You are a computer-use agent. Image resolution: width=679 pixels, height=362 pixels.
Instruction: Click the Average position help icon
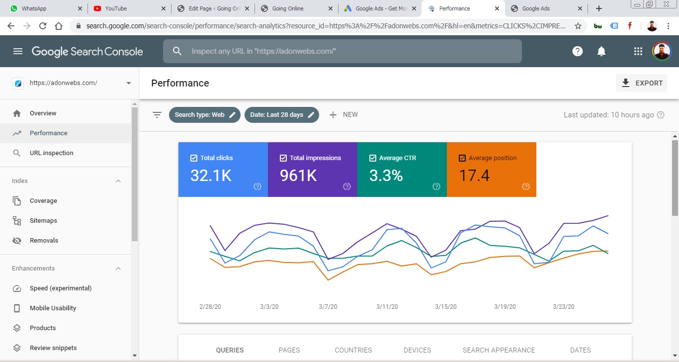526,186
